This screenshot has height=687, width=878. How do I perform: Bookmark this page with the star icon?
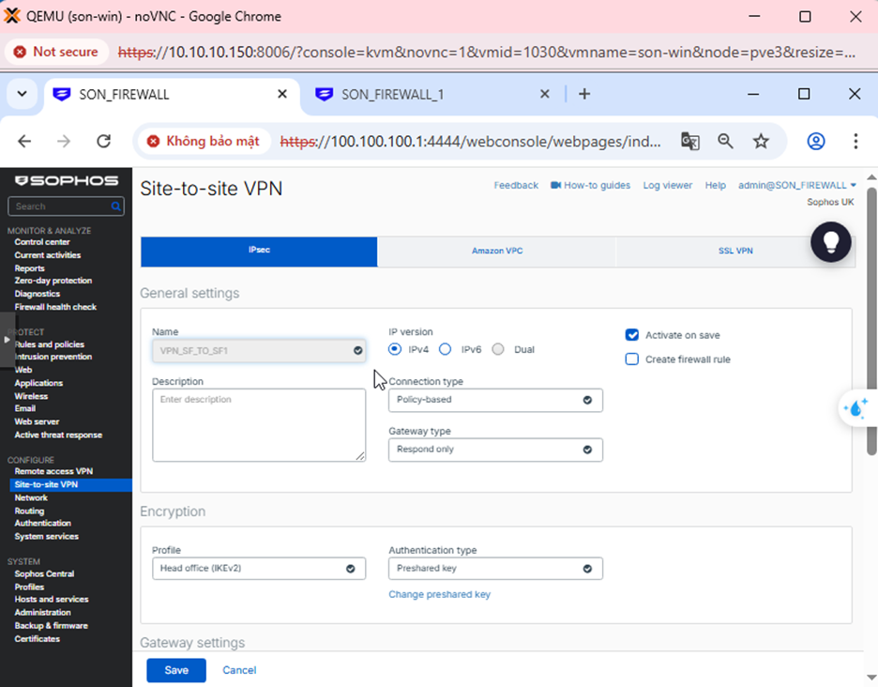point(761,141)
